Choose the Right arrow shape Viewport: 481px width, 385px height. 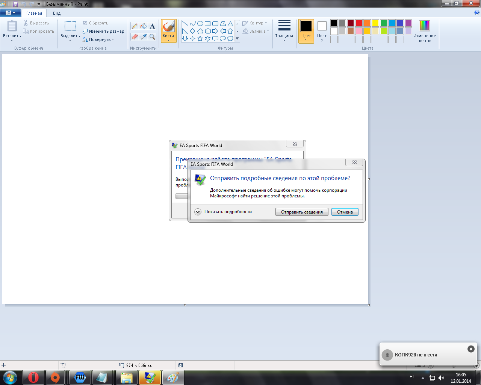click(x=215, y=31)
